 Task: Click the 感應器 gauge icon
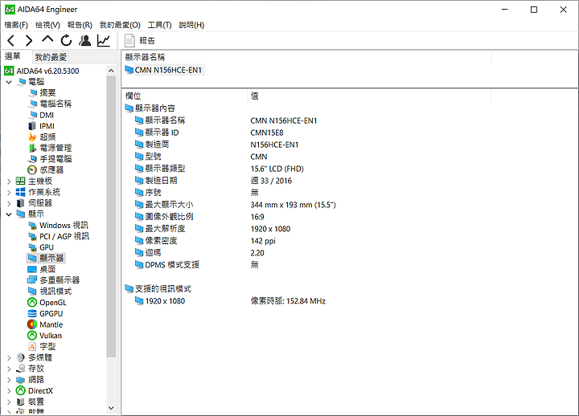[x=32, y=170]
